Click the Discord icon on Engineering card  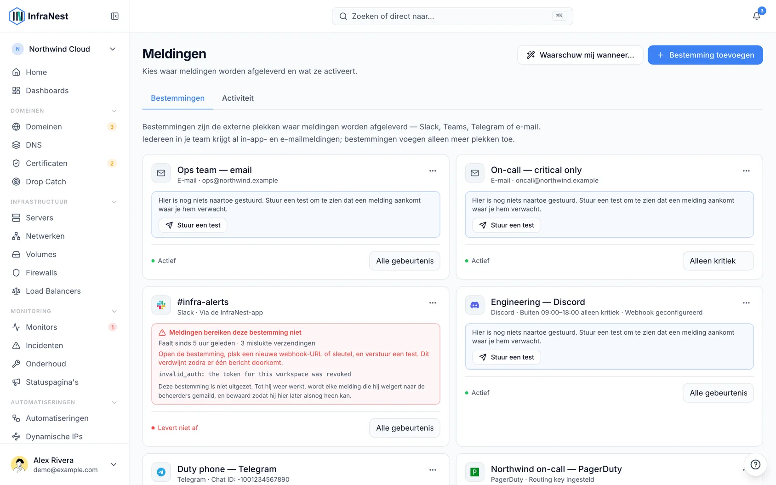[x=474, y=305]
